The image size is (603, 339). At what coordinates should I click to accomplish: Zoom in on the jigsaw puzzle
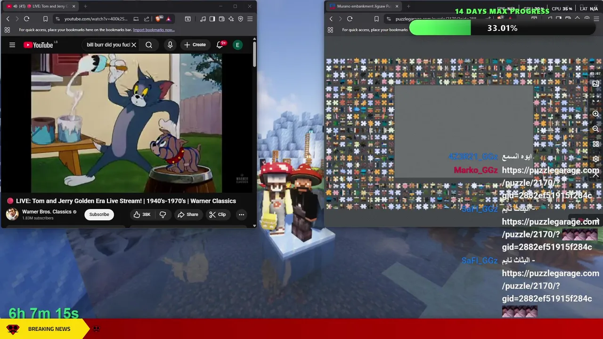[x=595, y=114]
